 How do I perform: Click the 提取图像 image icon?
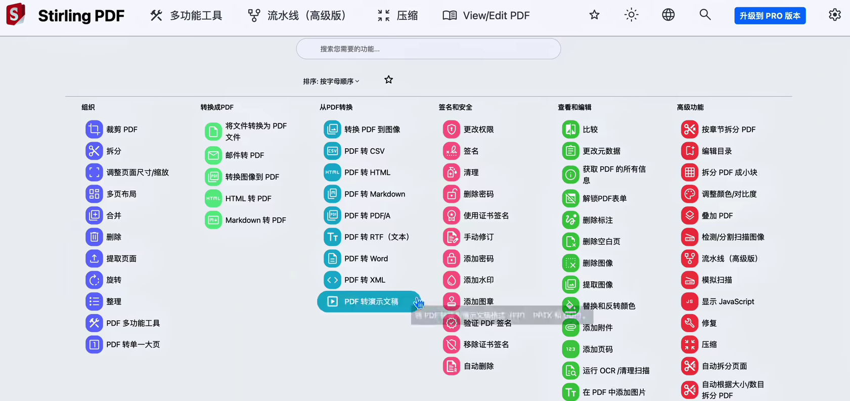pyautogui.click(x=570, y=284)
